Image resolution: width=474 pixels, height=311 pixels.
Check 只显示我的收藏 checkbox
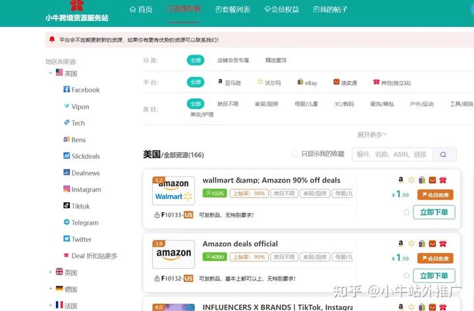tap(294, 154)
